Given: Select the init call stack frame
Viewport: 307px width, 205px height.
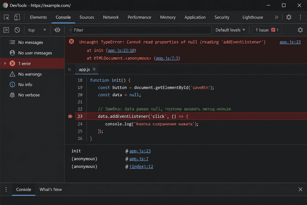Looking at the screenshot, I should tap(76, 151).
